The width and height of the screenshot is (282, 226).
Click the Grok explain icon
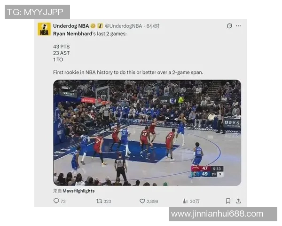[229, 26]
